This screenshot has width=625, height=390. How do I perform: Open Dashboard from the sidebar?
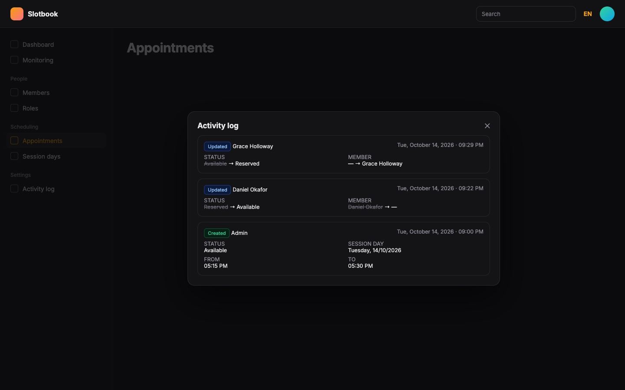(x=56, y=45)
